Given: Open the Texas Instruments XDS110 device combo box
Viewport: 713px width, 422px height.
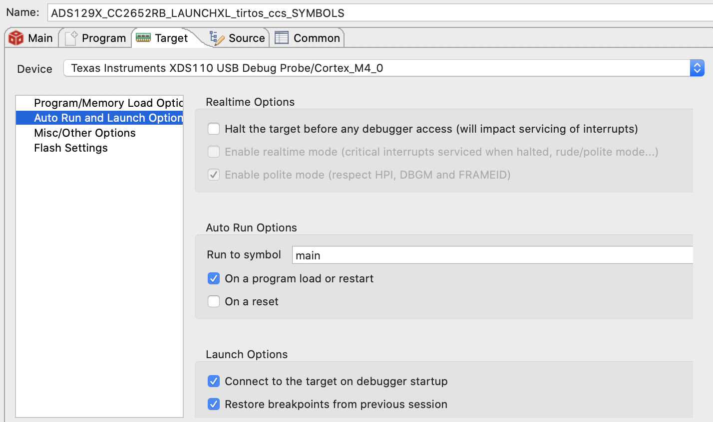Looking at the screenshot, I should tap(383, 68).
